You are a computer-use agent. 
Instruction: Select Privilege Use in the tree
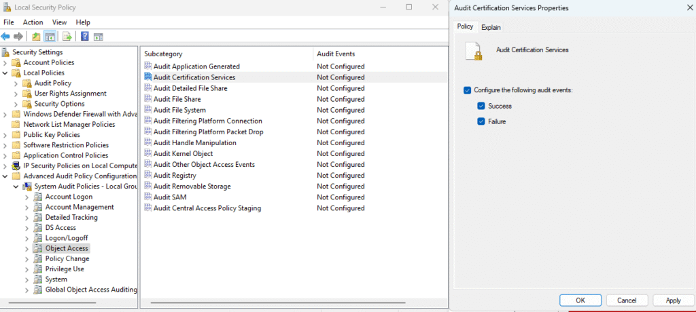65,269
